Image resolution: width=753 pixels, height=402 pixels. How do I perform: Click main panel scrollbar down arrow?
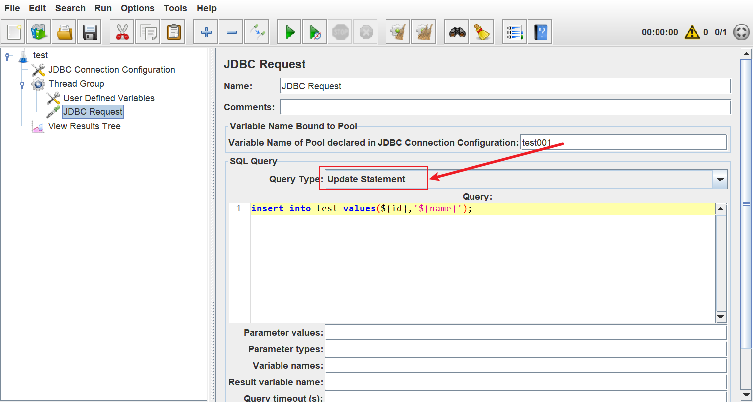[746, 395]
